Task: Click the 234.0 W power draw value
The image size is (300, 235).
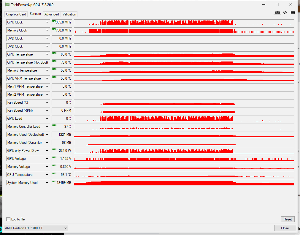Action: 62,151
